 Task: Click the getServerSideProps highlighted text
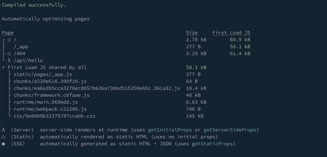pos(230,130)
